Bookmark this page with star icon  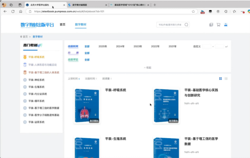coord(193,11)
